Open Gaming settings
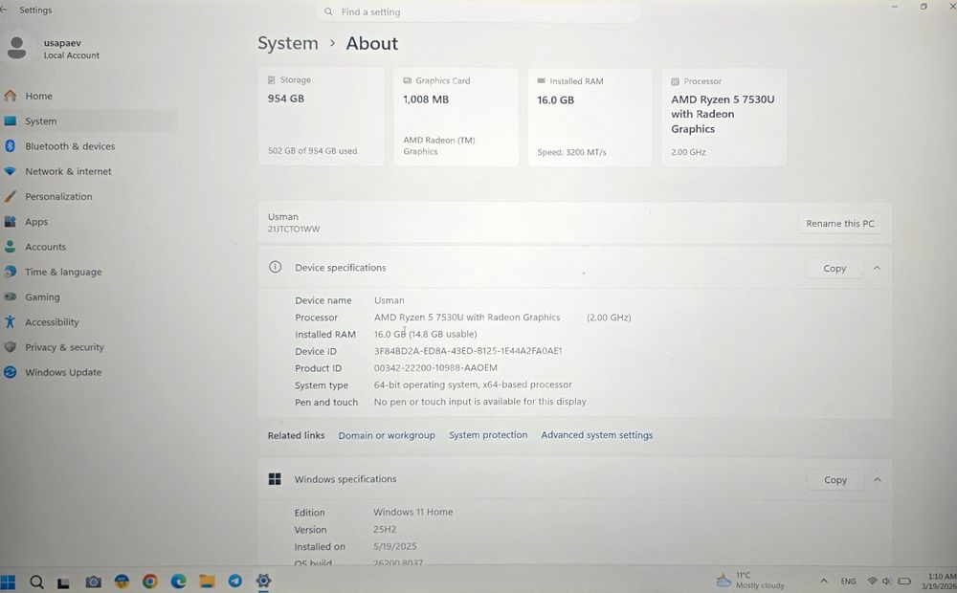Image resolution: width=957 pixels, height=593 pixels. pyautogui.click(x=89, y=296)
